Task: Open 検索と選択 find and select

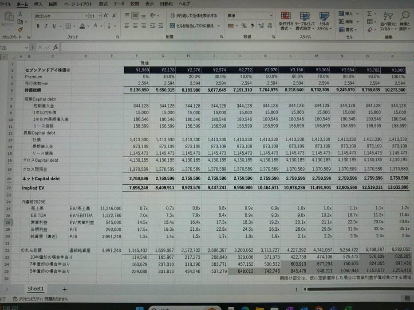Action: pyautogui.click(x=405, y=21)
